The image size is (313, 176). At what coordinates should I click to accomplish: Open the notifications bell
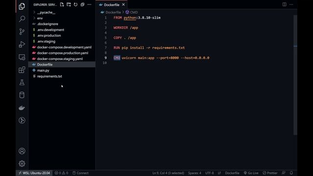click(x=291, y=173)
